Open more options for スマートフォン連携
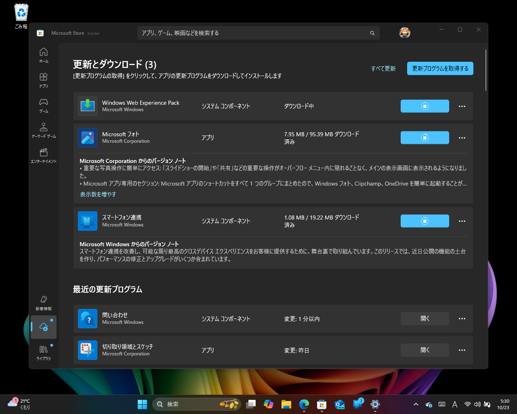Viewport: 517px width, 414px height. click(x=462, y=221)
